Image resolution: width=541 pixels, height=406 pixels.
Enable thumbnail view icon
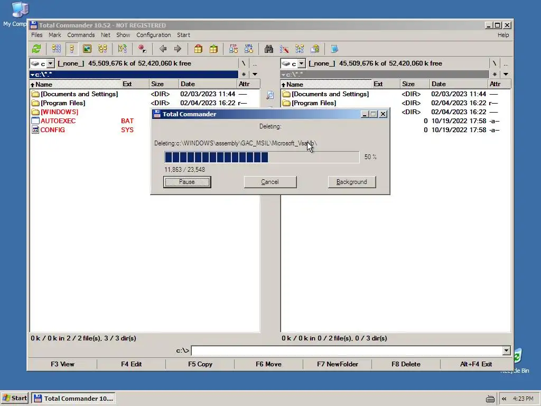coord(87,49)
